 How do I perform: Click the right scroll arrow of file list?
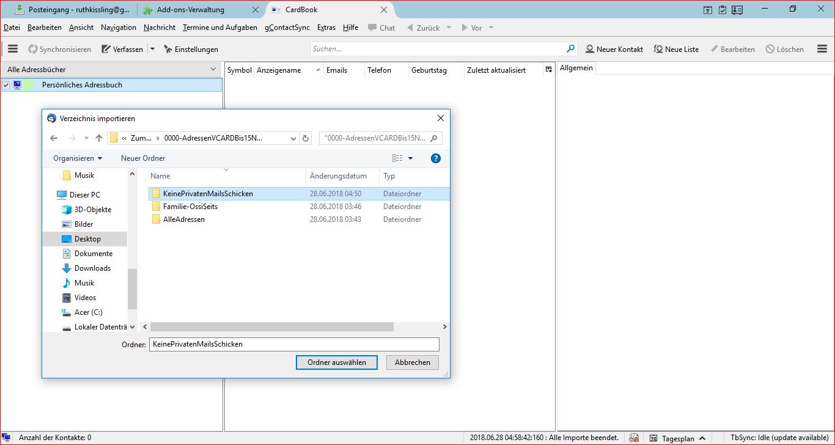(445, 327)
